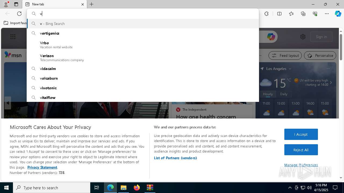Select 'v - Bing Search' suggestion
Viewport: 344px width, 193px height.
(x=143, y=24)
